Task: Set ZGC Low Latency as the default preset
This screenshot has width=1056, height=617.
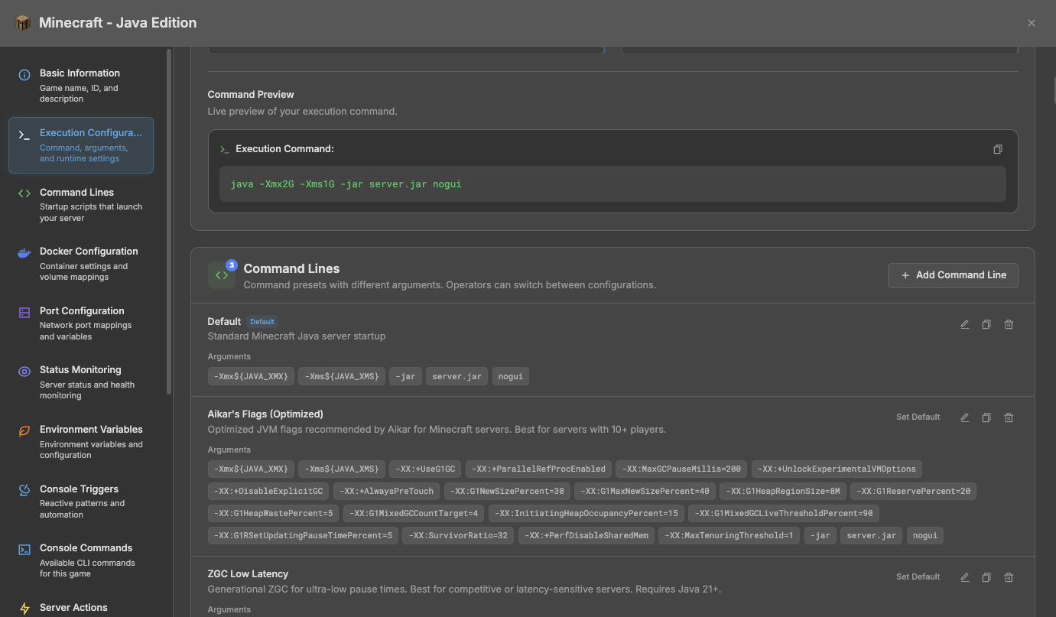Action: click(918, 576)
